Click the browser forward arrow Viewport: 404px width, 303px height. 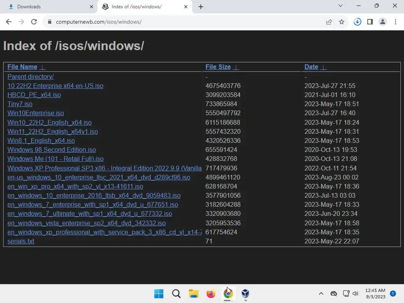click(x=21, y=22)
